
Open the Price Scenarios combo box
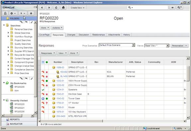(x=117, y=45)
